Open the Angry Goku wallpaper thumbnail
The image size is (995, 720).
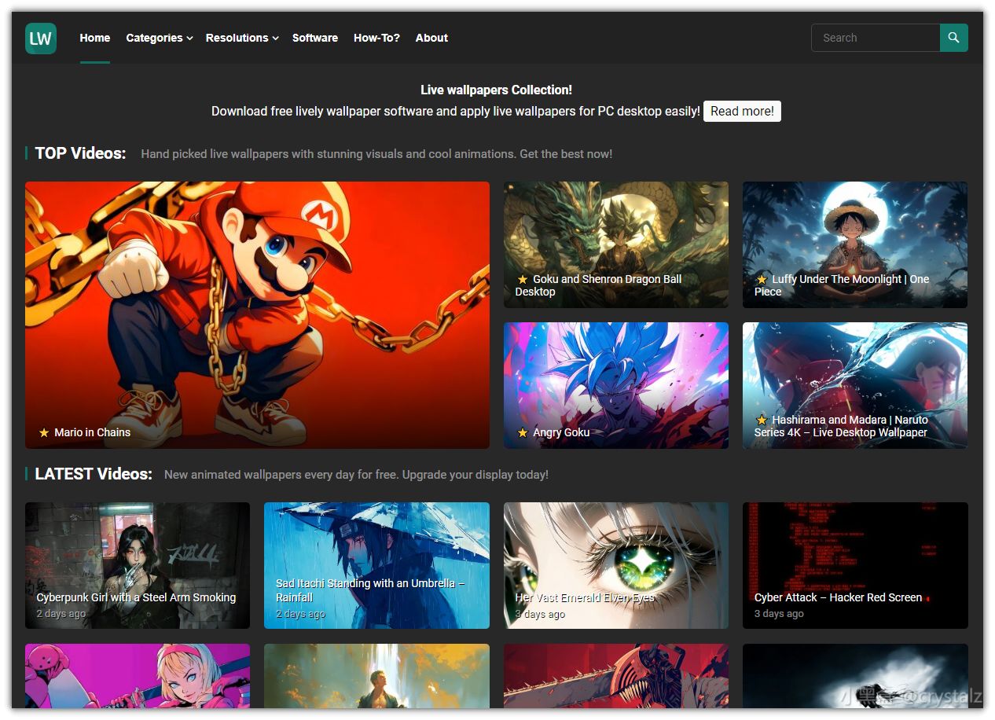point(616,385)
